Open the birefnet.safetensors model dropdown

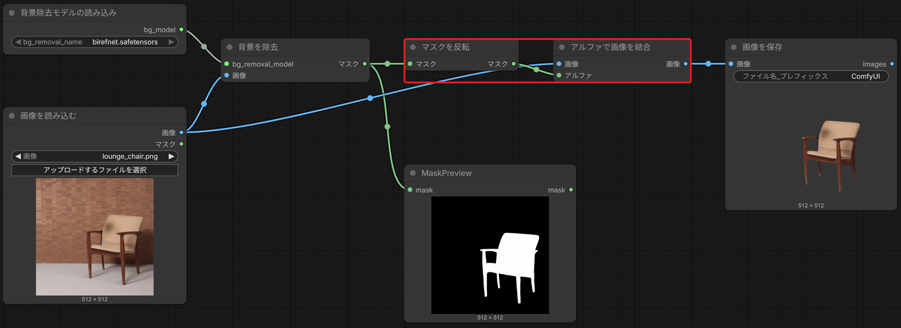pyautogui.click(x=95, y=42)
